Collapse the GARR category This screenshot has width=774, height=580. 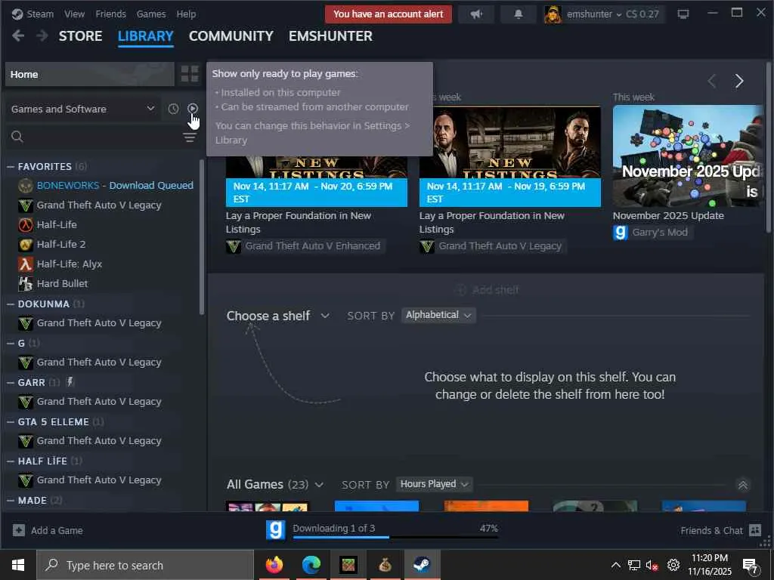[x=11, y=383]
